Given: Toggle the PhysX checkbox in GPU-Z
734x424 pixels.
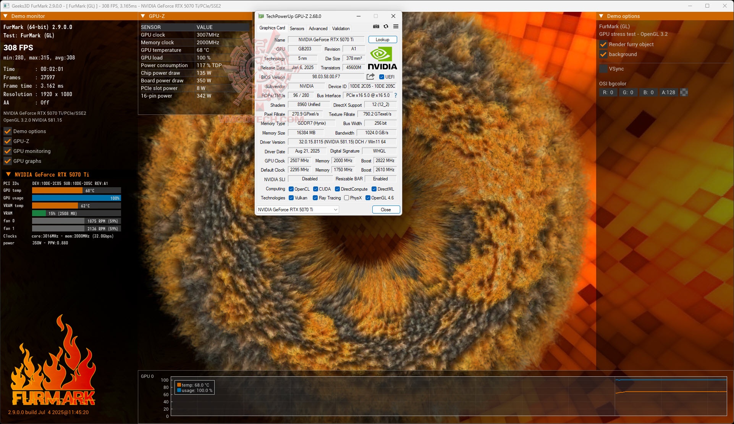Looking at the screenshot, I should (346, 198).
